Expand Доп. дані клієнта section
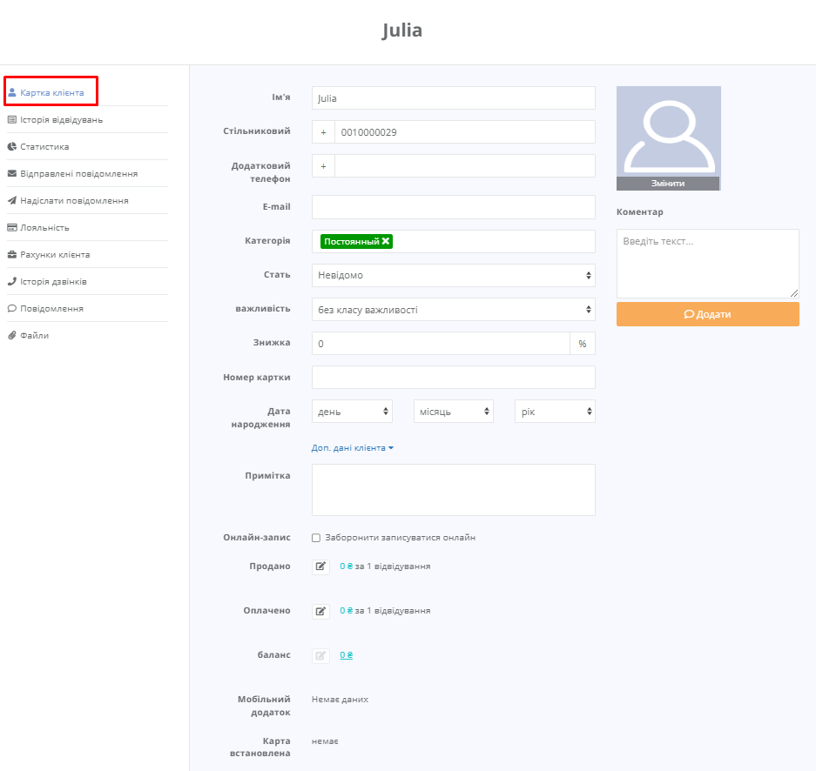 tap(353, 447)
